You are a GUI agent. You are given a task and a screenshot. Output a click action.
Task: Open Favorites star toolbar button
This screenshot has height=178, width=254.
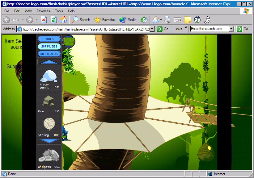[x=105, y=20]
